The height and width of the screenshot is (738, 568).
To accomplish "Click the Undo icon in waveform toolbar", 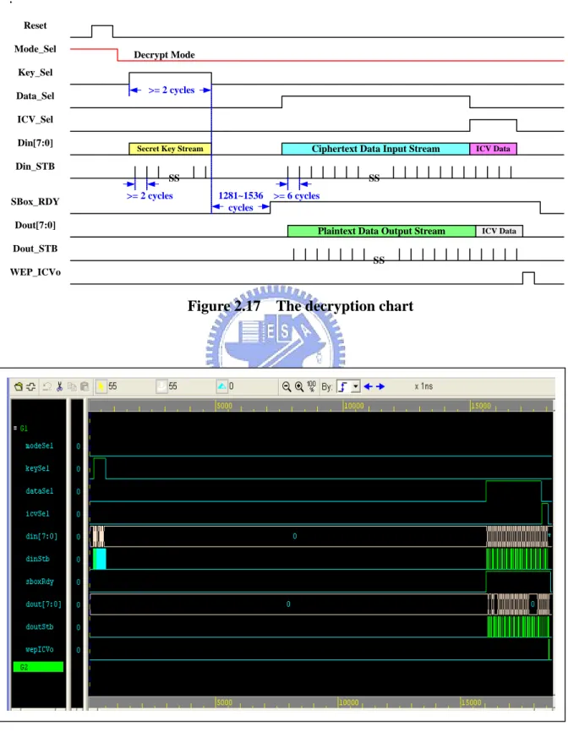I will tap(46, 386).
